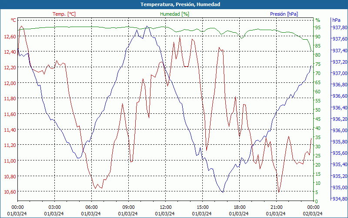Click pressure axis value '937,40'

339,50
